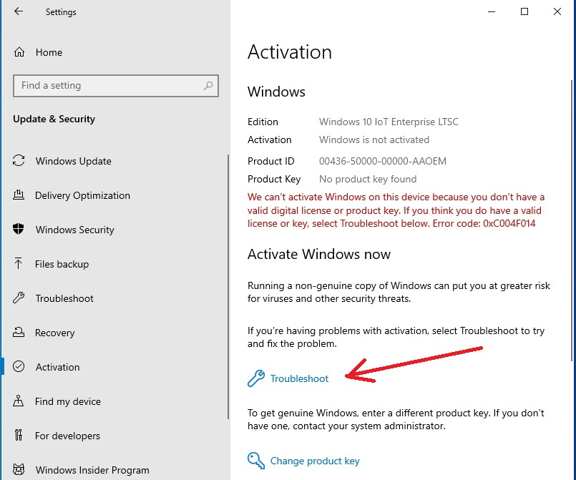Open the Home icon in sidebar
This screenshot has width=576, height=480.
[19, 52]
